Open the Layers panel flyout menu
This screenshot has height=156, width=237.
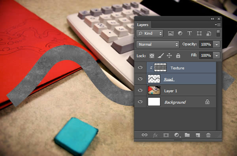[x=218, y=24]
